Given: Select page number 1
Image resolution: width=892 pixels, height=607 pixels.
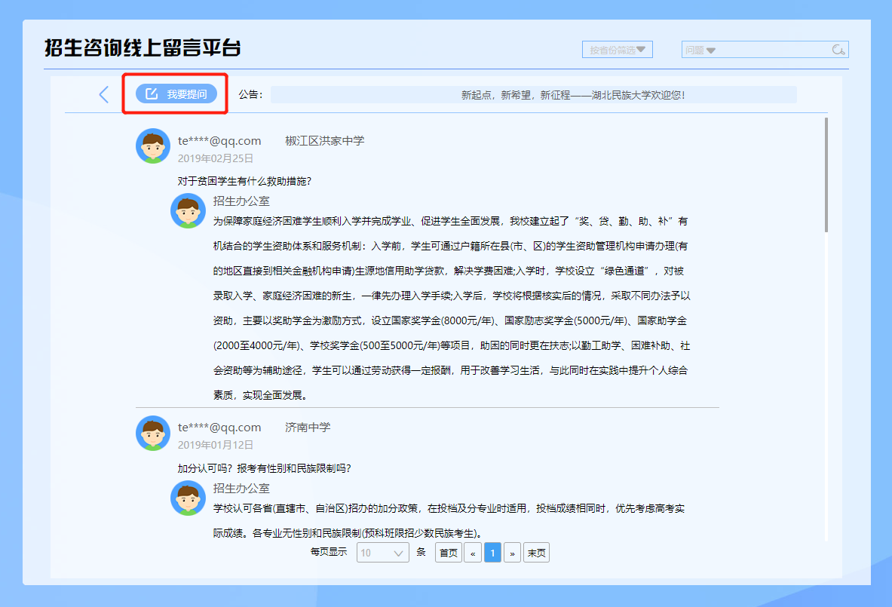Looking at the screenshot, I should [x=492, y=553].
